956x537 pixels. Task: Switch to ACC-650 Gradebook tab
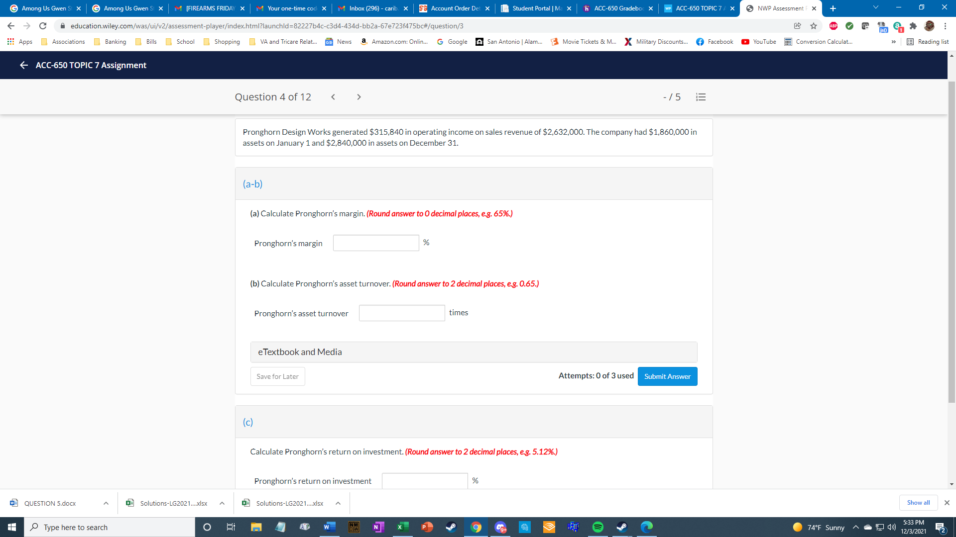pyautogui.click(x=617, y=8)
